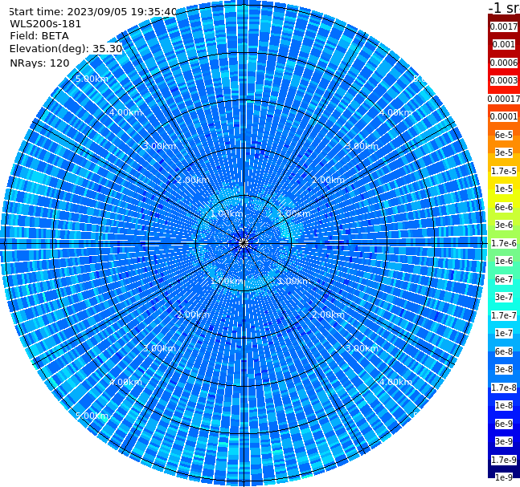Screen dimensions: 520x487
Task: Click the 1.7e-8 colorbar label
Action: (504, 388)
